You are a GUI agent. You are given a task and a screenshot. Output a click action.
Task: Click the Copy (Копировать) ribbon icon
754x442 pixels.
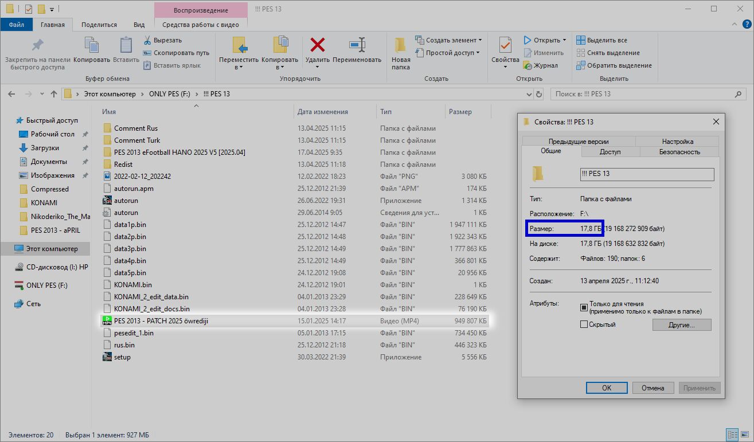click(x=92, y=46)
